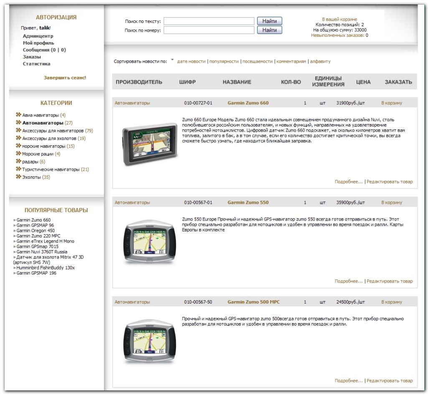429x395 pixels.
Task: Click the icon beside морские навигаторы
Action: coord(18,146)
